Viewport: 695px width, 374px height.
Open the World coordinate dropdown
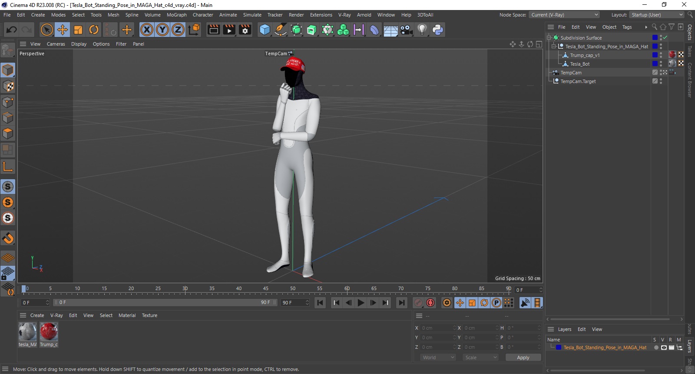point(437,357)
